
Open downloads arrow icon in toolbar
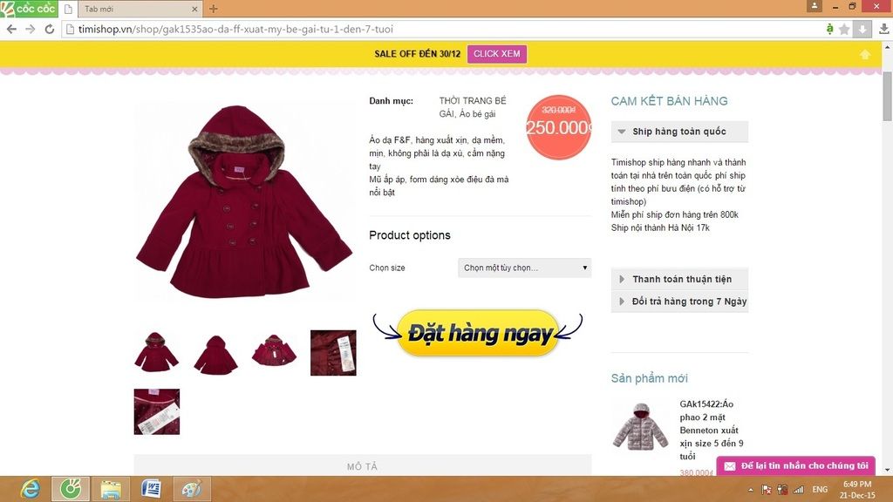click(884, 29)
